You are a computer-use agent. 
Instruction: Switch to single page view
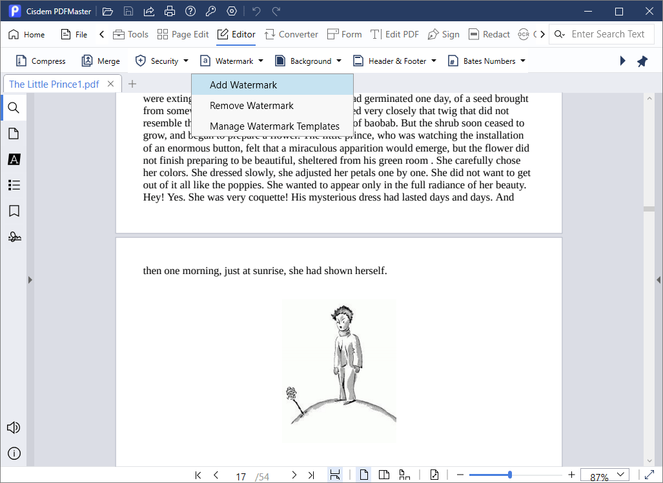[363, 475]
